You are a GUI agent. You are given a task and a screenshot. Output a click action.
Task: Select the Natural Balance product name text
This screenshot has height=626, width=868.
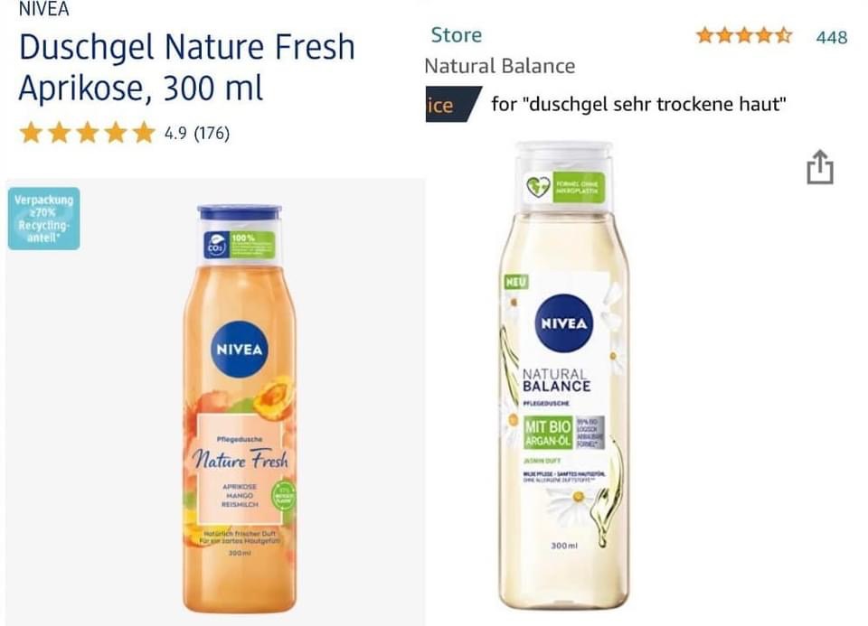coord(500,66)
